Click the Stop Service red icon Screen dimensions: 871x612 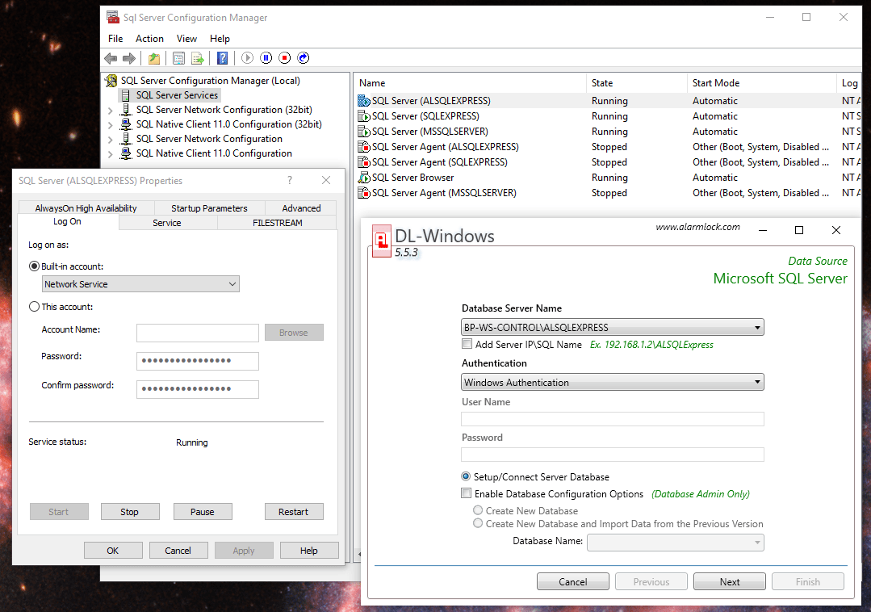[x=284, y=58]
